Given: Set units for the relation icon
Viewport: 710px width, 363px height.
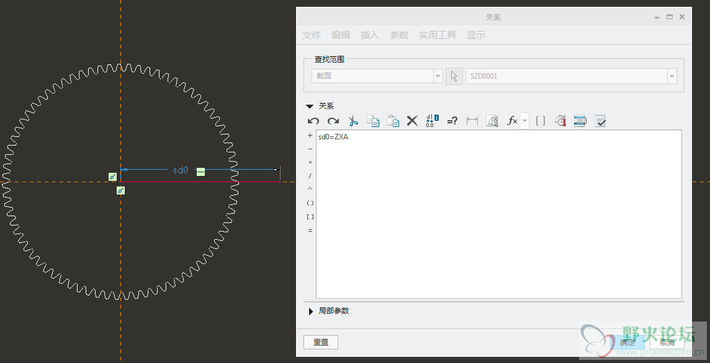Looking at the screenshot, I should coord(492,121).
